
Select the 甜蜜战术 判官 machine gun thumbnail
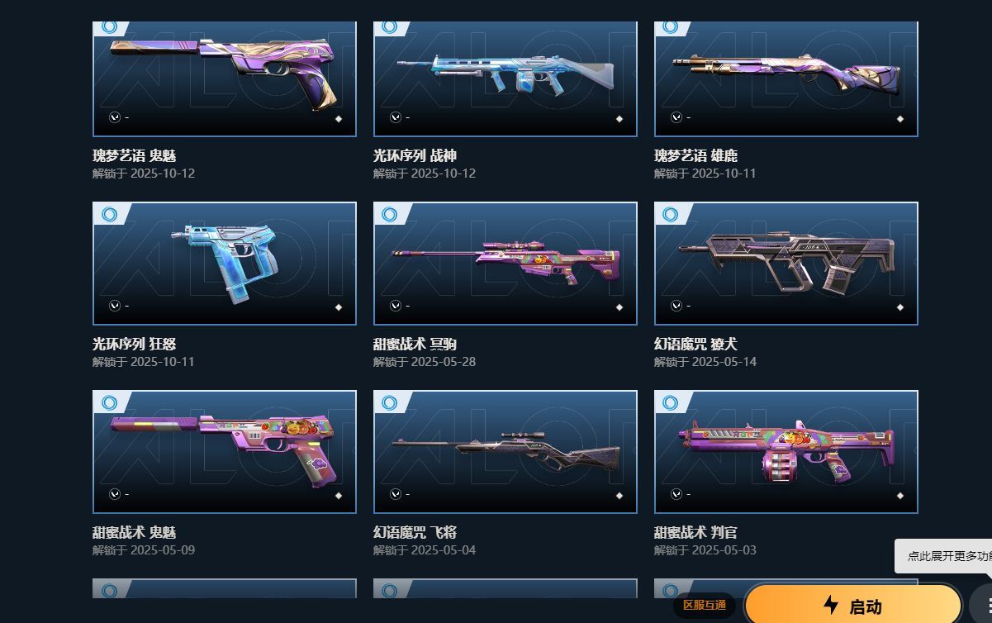(x=786, y=452)
